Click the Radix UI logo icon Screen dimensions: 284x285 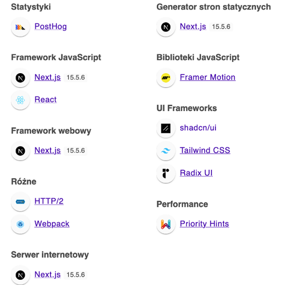pos(166,173)
